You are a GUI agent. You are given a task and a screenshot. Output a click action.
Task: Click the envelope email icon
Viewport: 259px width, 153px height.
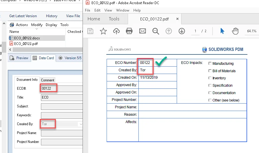click(x=143, y=31)
